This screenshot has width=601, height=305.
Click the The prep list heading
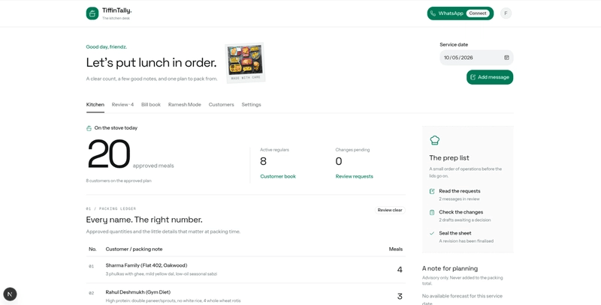coord(449,158)
